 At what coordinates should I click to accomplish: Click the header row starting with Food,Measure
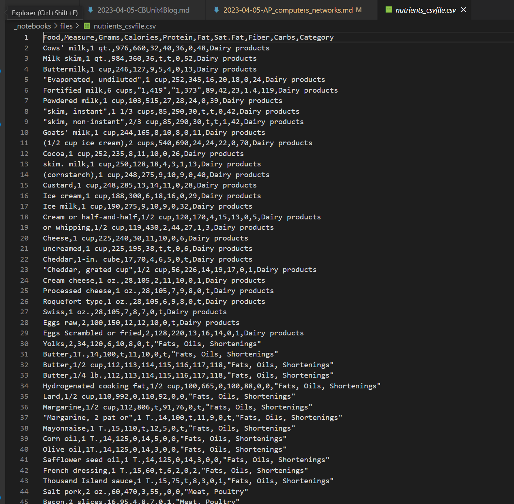tap(188, 37)
